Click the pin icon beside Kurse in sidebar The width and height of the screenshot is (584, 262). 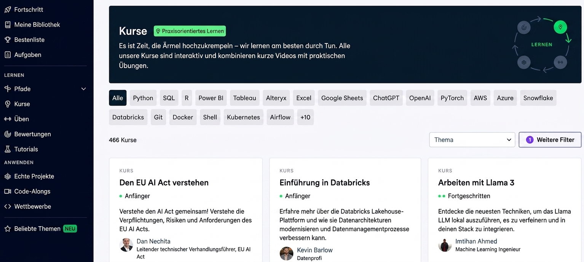click(8, 104)
